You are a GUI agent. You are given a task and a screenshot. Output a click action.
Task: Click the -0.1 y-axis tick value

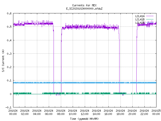8,107
